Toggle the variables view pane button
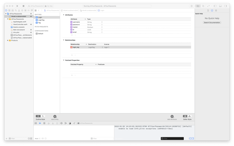The image size is (234, 146). coord(190,138)
